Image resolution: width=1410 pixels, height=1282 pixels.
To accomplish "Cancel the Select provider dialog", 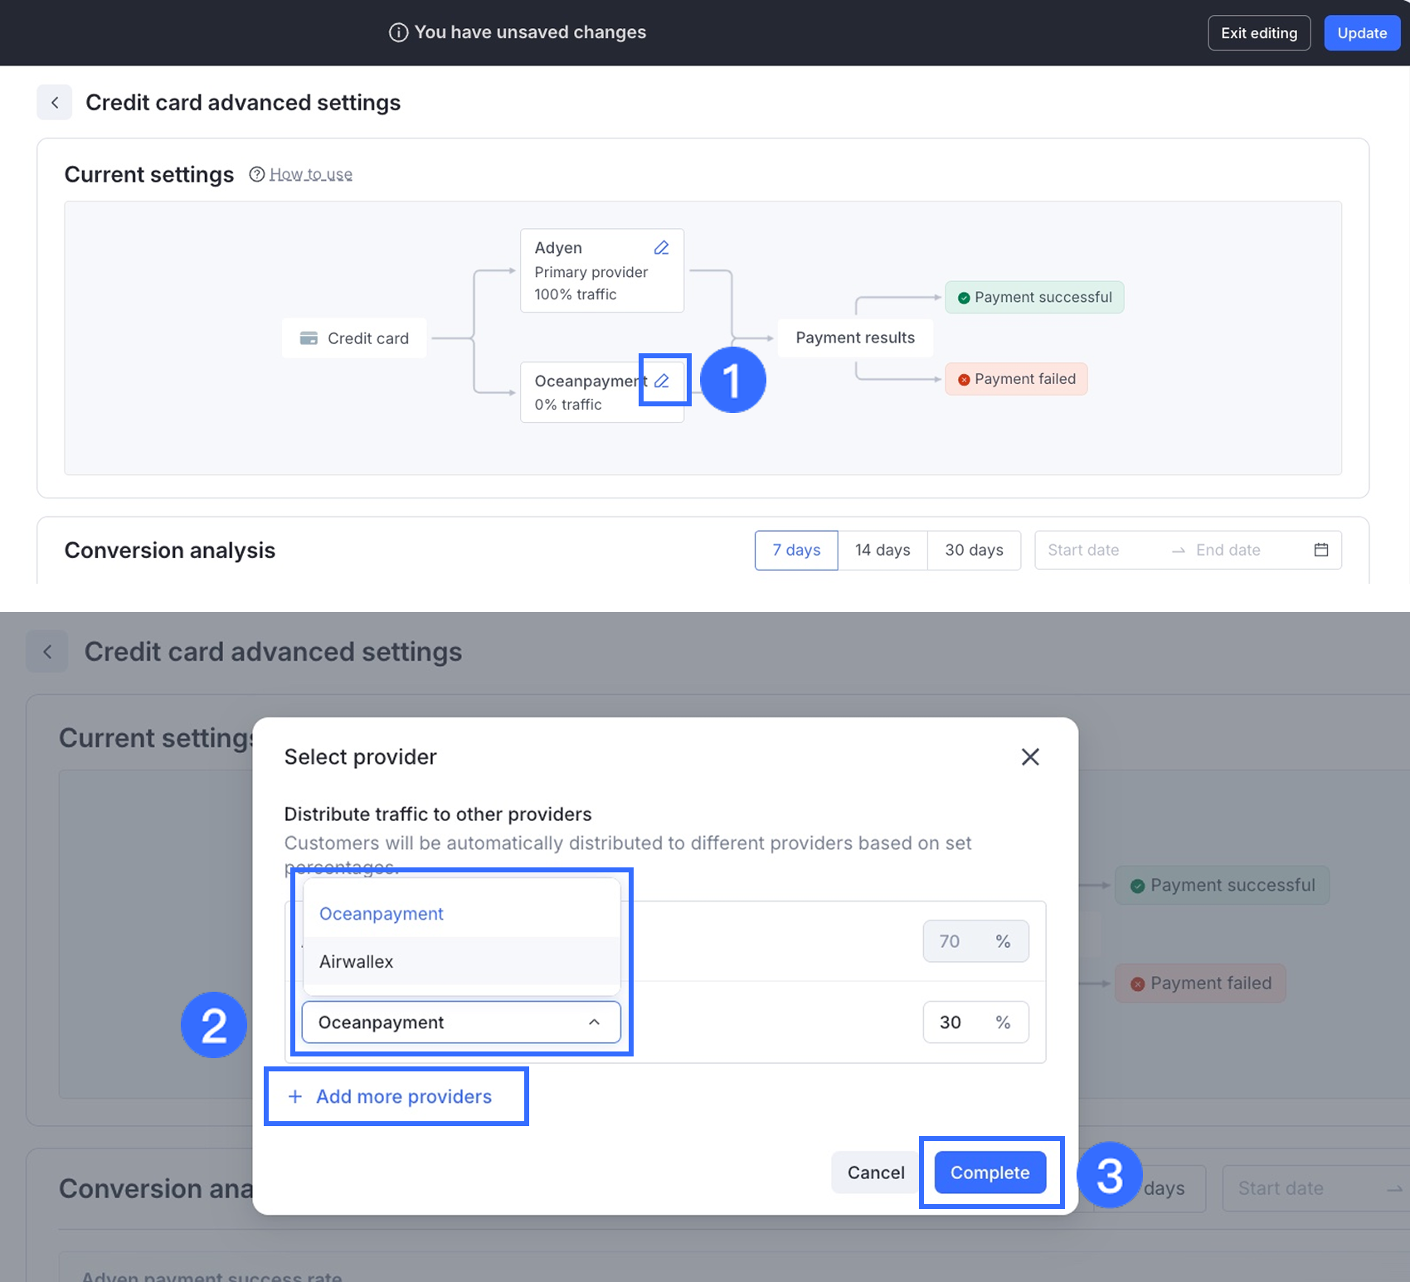I will pyautogui.click(x=875, y=1173).
